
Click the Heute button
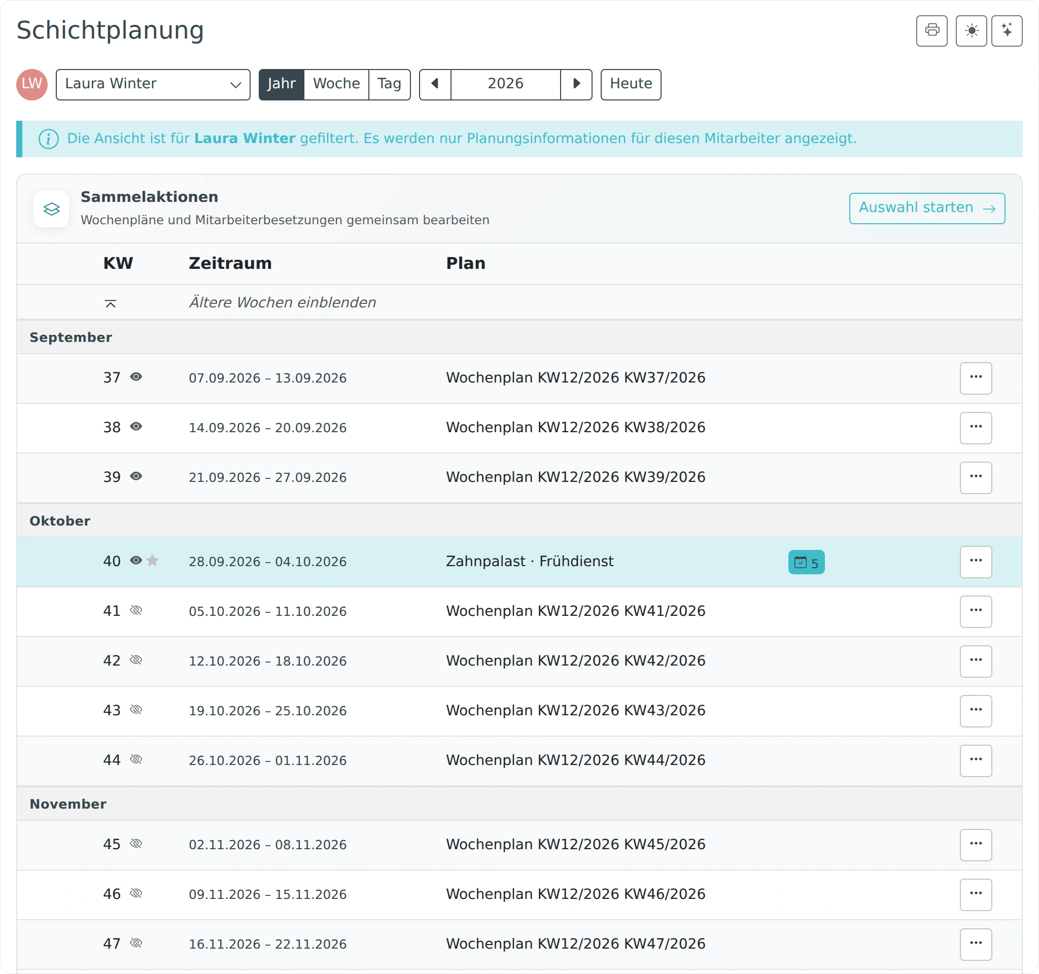coord(631,84)
